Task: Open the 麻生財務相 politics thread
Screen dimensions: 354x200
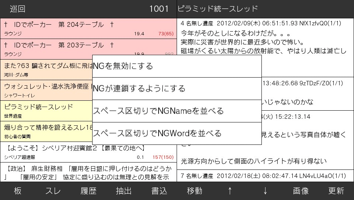Action: click(88, 172)
